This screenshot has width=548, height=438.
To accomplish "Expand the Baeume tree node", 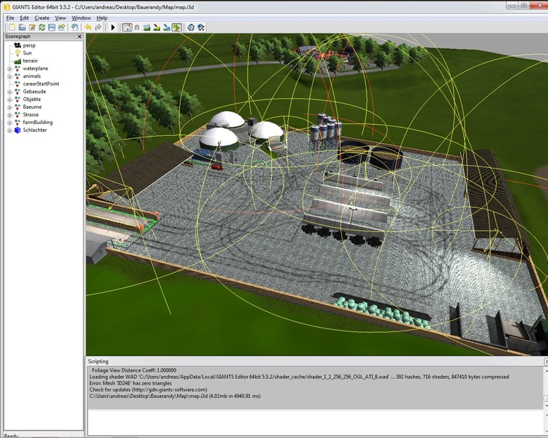I will pyautogui.click(x=9, y=107).
